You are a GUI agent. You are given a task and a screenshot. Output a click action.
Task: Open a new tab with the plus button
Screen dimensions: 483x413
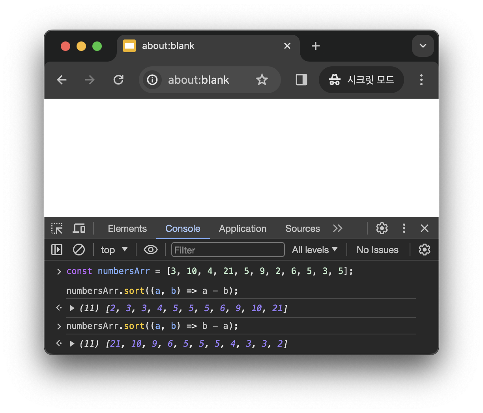click(316, 46)
